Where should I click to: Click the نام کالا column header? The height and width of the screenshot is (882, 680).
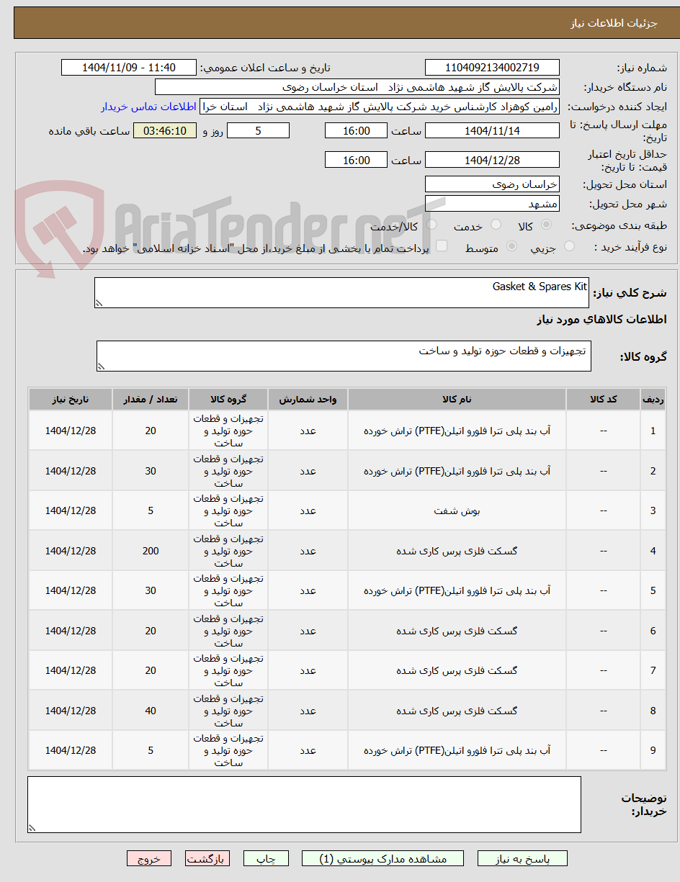(x=457, y=400)
